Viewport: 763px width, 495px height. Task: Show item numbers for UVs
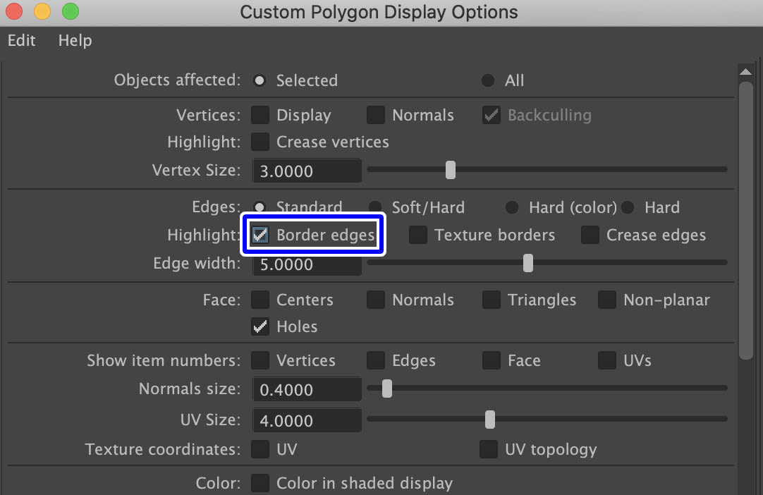(607, 360)
